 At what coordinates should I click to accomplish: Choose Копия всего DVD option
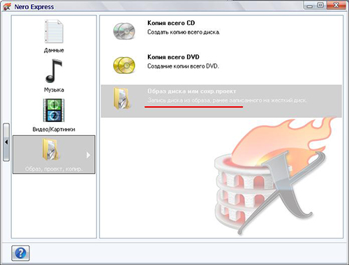pyautogui.click(x=173, y=57)
